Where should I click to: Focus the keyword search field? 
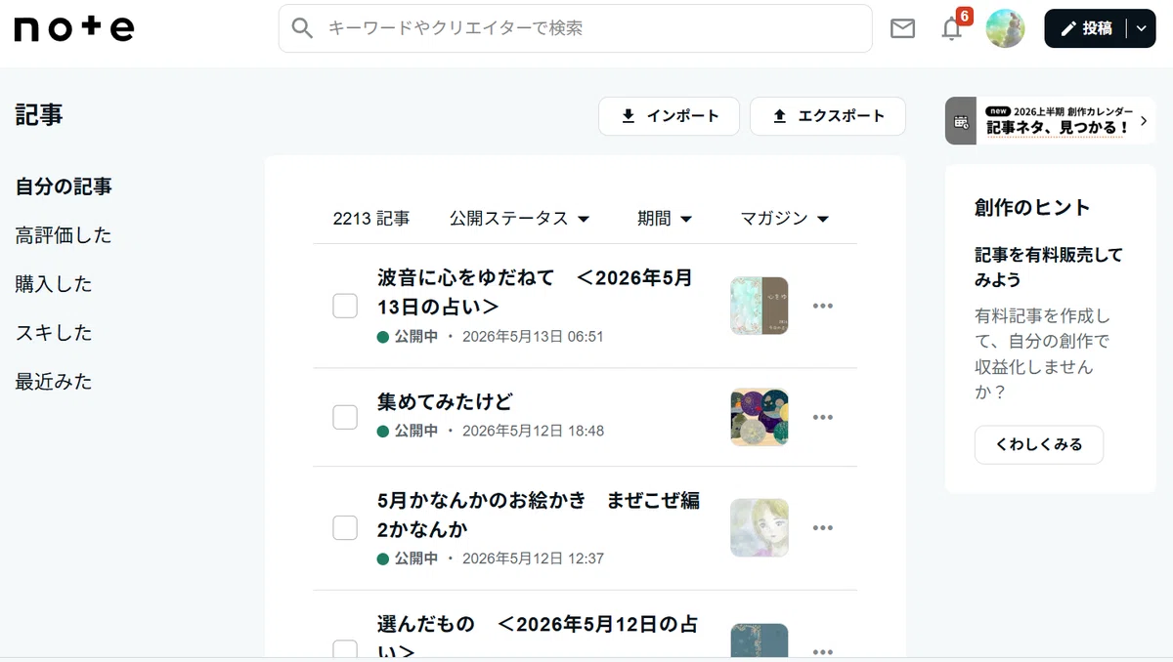pos(576,28)
